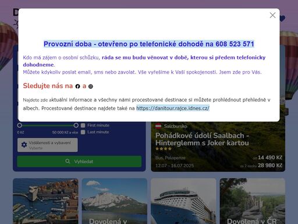Click the price 14 490 Kč
Image resolution: width=298 pixels, height=224 pixels.
pos(270,157)
